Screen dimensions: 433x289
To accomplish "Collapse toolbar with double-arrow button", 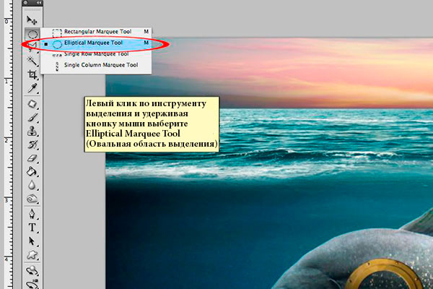I will [39, 3].
